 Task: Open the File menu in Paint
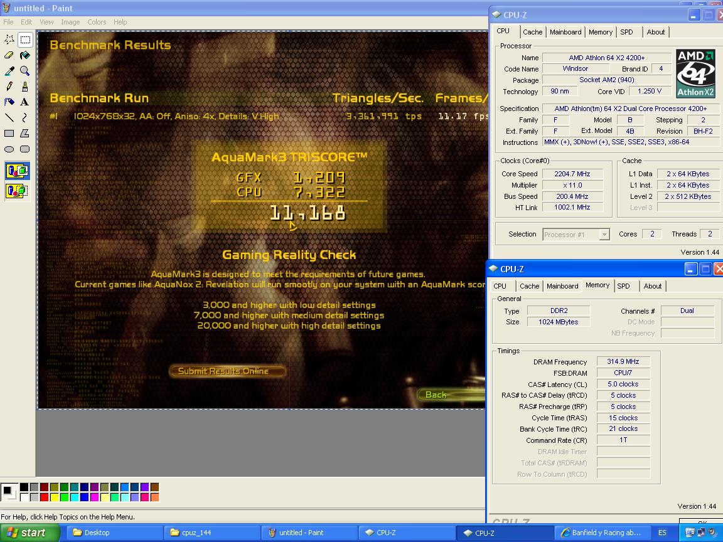[8, 22]
